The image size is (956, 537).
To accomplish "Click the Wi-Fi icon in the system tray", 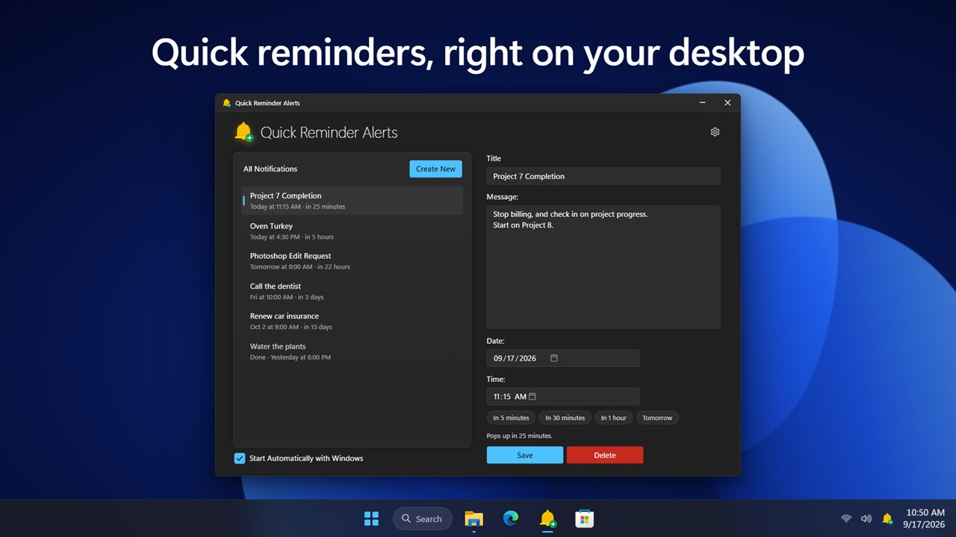I will tap(846, 518).
